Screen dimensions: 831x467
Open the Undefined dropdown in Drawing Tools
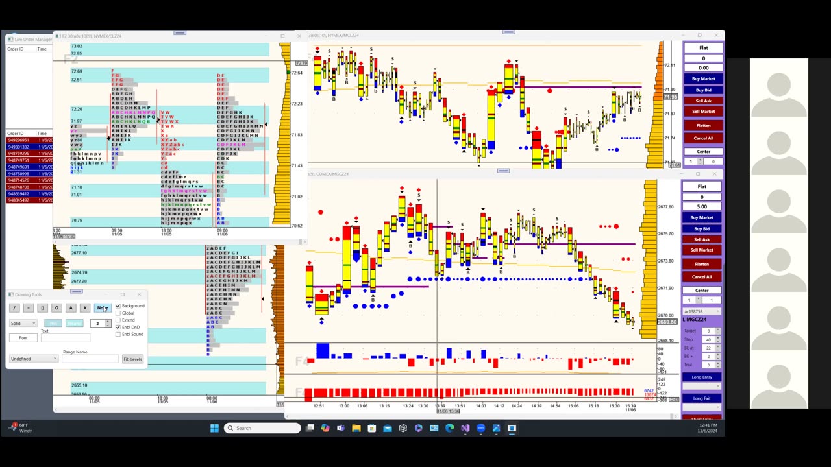click(34, 359)
